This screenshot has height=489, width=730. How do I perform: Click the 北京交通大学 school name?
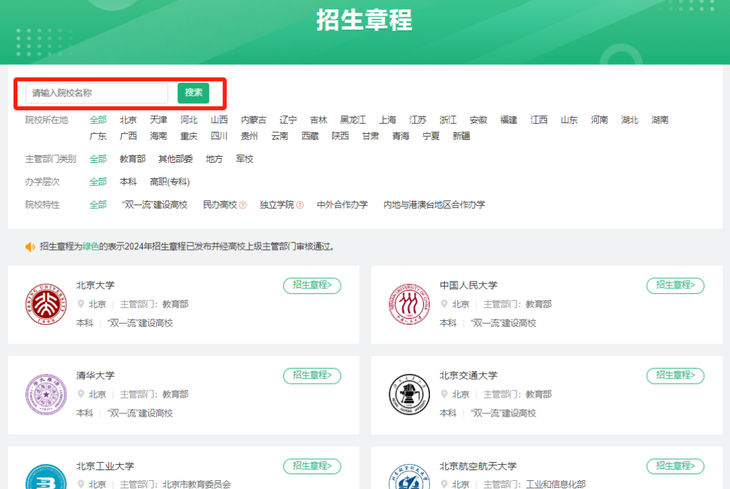pyautogui.click(x=468, y=376)
